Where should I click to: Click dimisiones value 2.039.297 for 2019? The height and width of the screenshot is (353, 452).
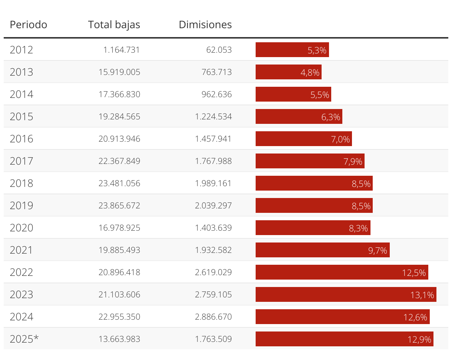click(x=213, y=206)
